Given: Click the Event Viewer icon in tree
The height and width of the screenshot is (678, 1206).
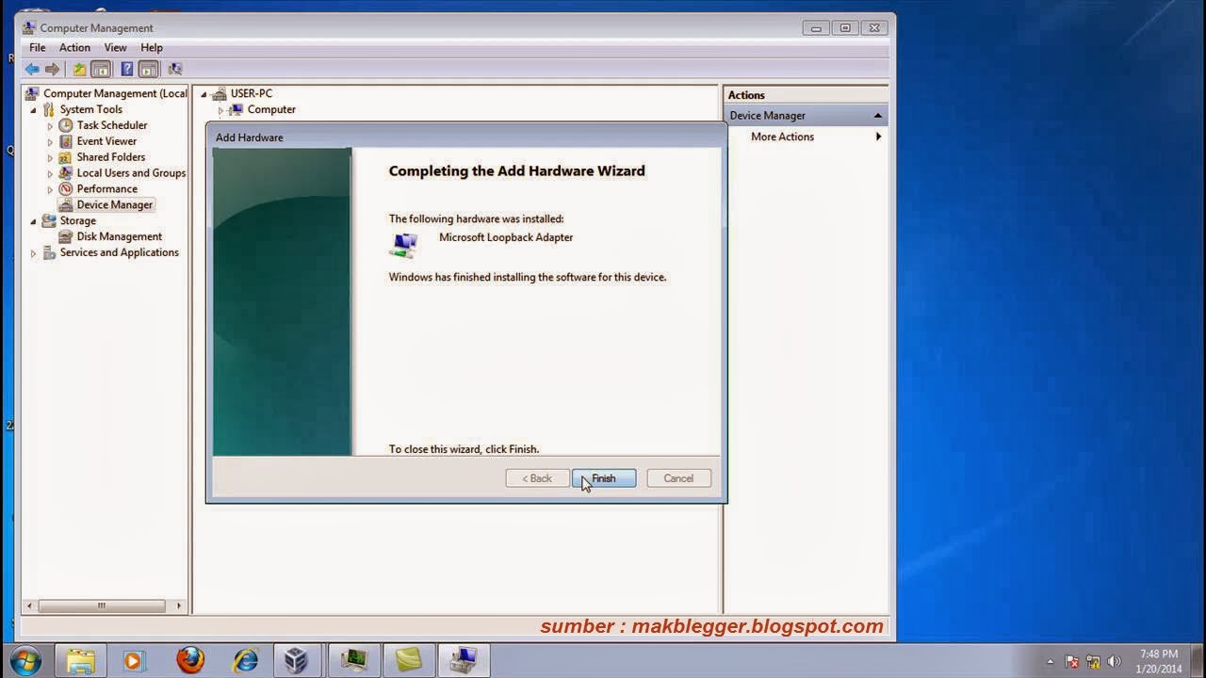Looking at the screenshot, I should pyautogui.click(x=66, y=141).
